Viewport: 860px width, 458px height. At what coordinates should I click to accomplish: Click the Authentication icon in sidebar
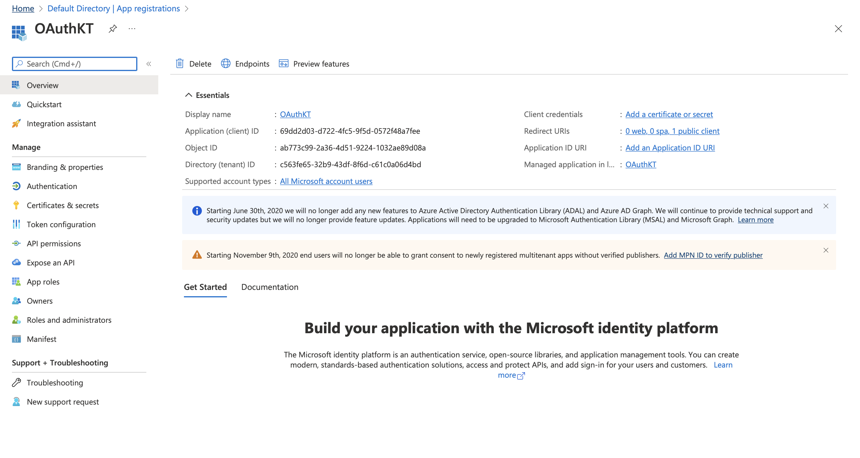(x=16, y=186)
